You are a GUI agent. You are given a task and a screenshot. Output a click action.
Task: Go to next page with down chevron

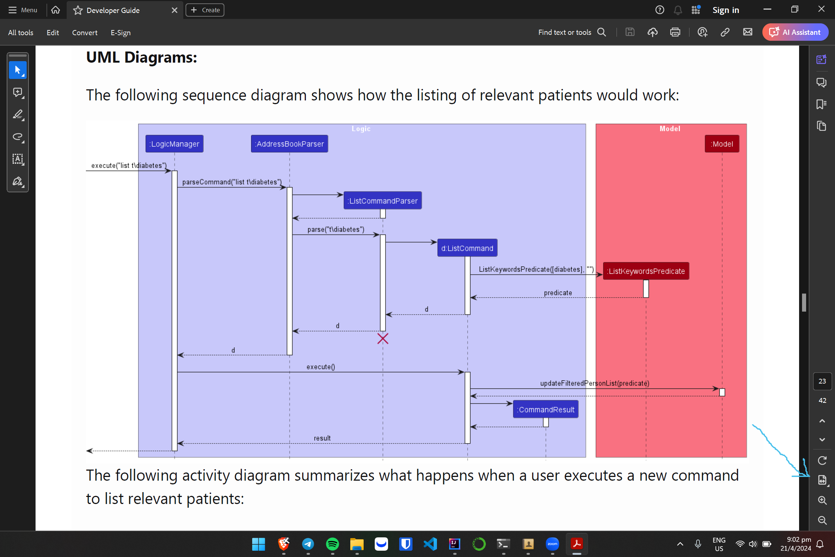point(822,440)
